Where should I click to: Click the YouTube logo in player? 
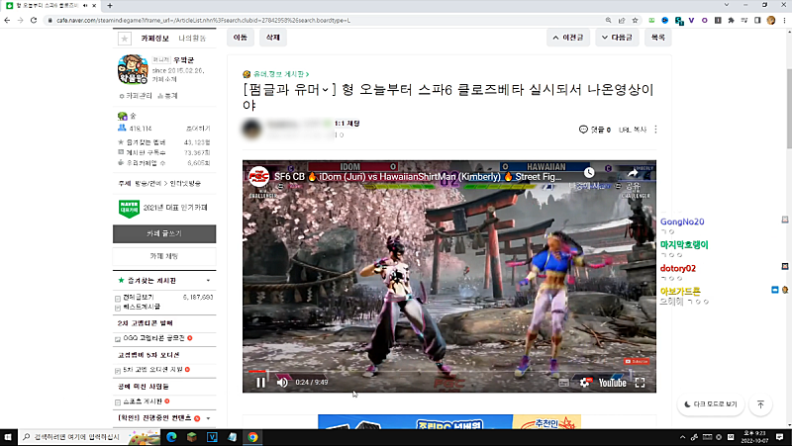(612, 383)
